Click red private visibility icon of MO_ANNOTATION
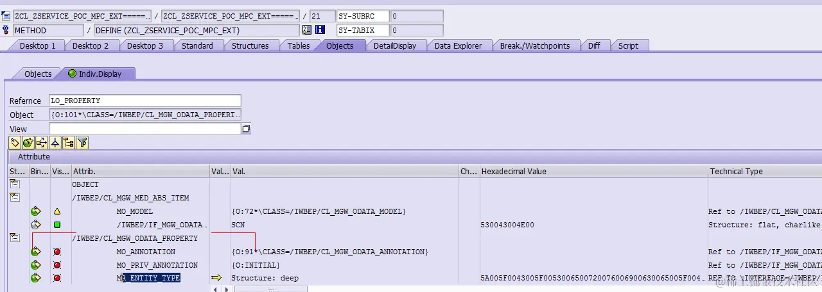This screenshot has width=822, height=292. [x=57, y=252]
